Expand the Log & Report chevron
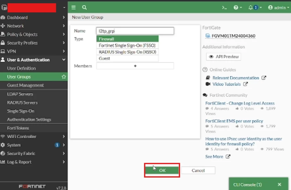Screen dimensions: 291x190 (64, 162)
